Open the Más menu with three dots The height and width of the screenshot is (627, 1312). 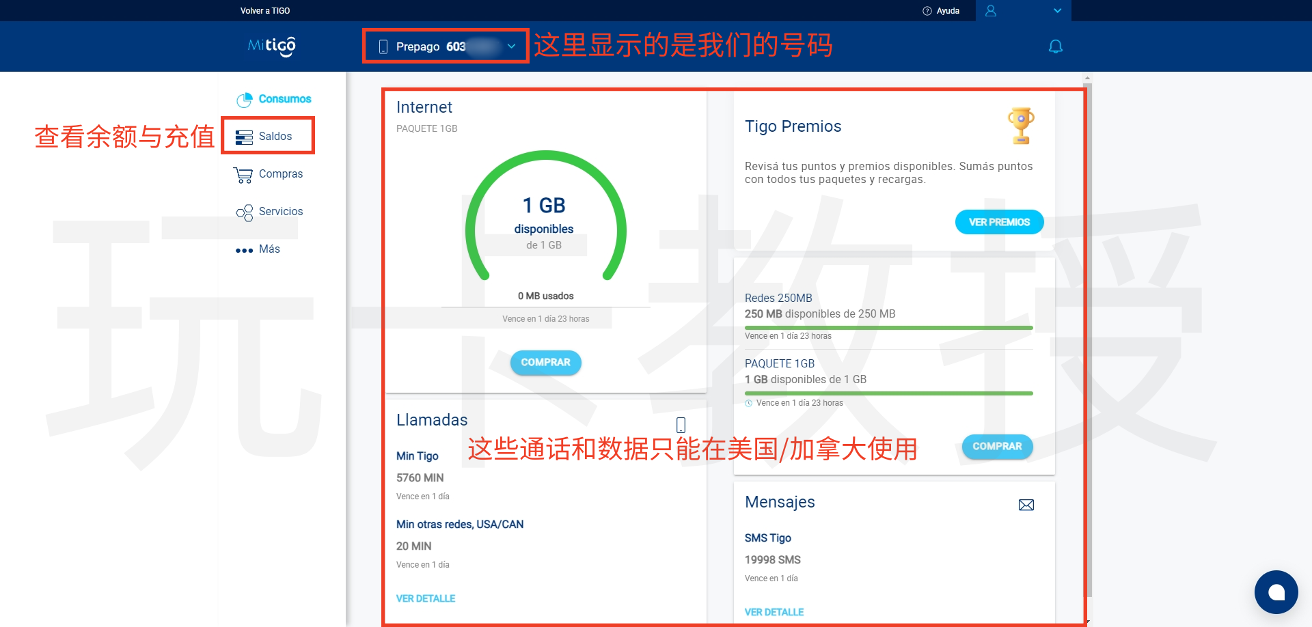258,249
